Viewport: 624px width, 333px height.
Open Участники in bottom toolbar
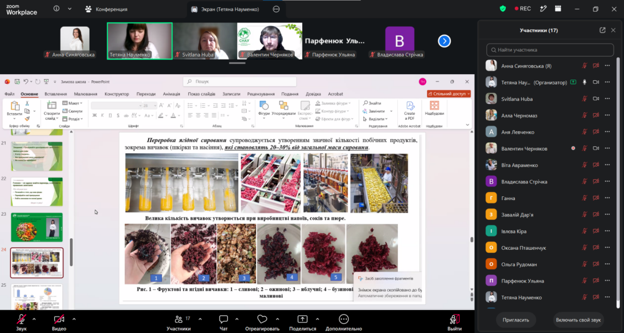click(x=179, y=322)
